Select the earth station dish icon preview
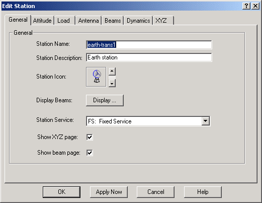The width and height of the screenshot is (262, 203). click(x=96, y=77)
